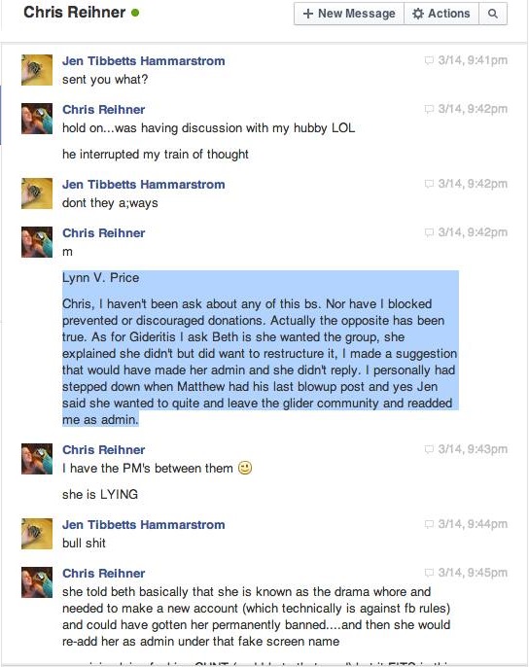
Task: Click Jen's avatar next to 'dont they a;ways'
Action: pyautogui.click(x=37, y=193)
